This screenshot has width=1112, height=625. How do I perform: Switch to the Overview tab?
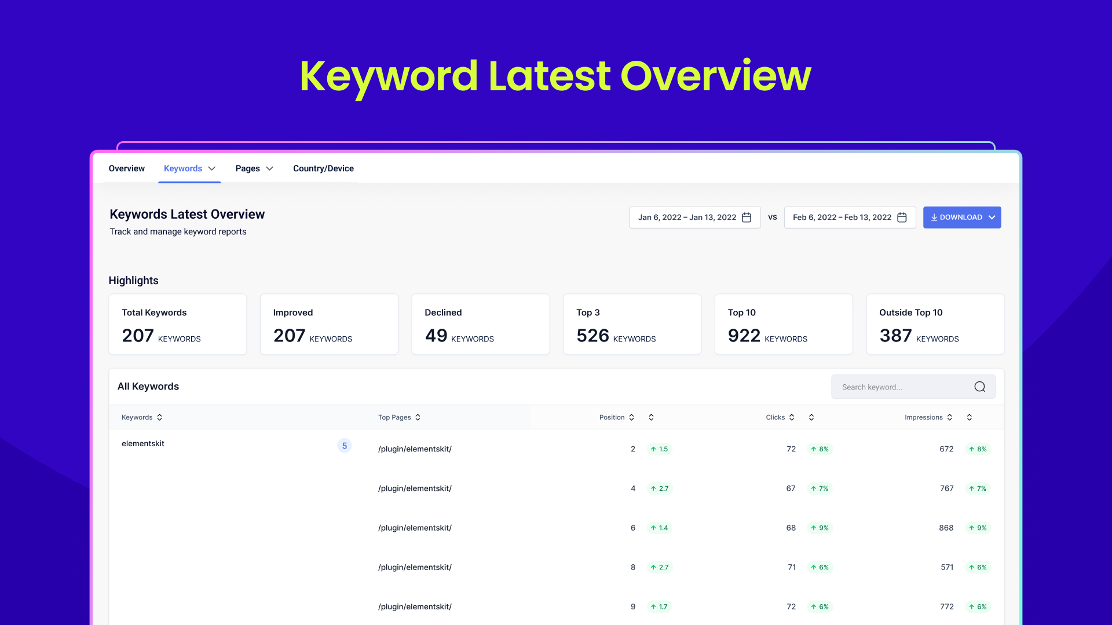tap(126, 168)
